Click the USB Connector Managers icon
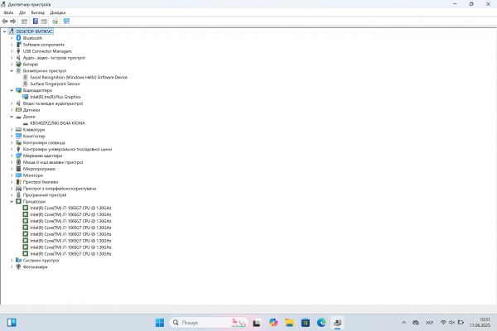Screen dimensions: 497x331 18,51
